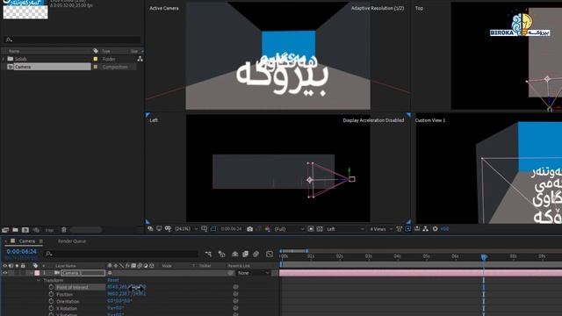Viewport: 562px width, 316px height.
Task: Collapse the Transform property group
Action: point(39,280)
